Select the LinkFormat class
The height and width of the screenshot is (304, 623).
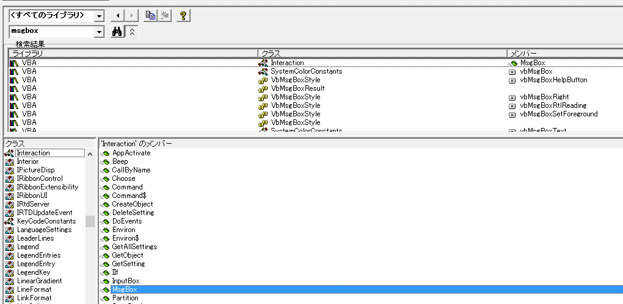[34, 298]
